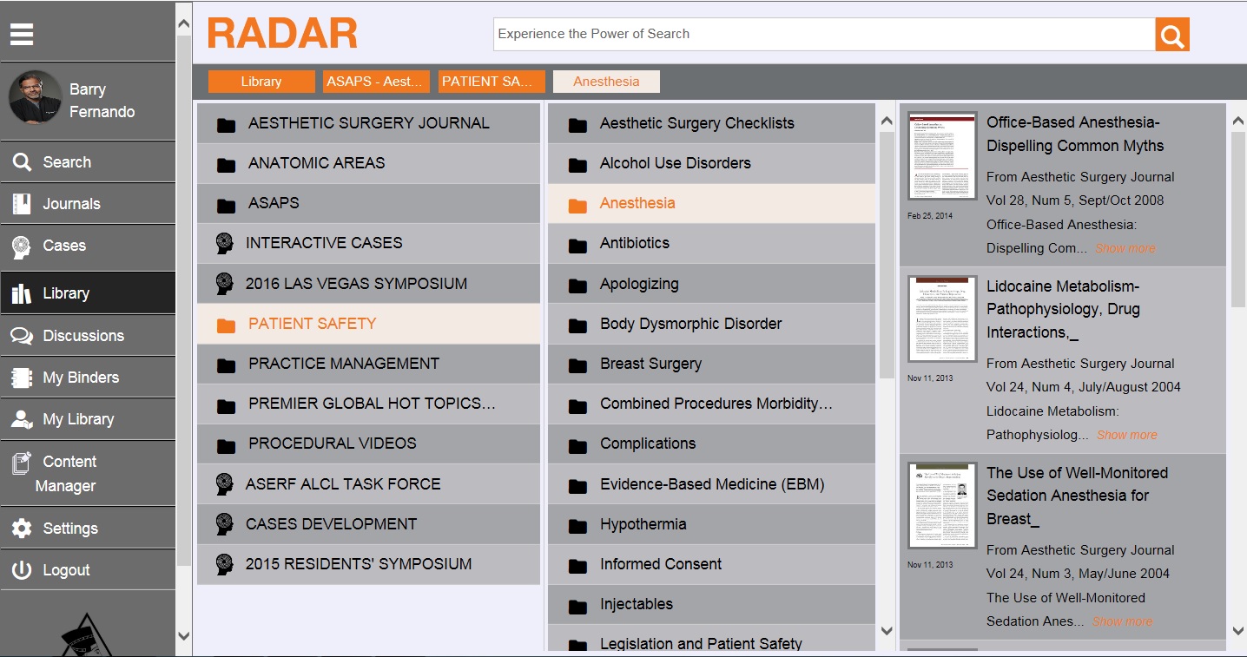Viewport: 1247px width, 657px height.
Task: Open the PRACTICE MANAGEMENT folder
Action: 368,364
